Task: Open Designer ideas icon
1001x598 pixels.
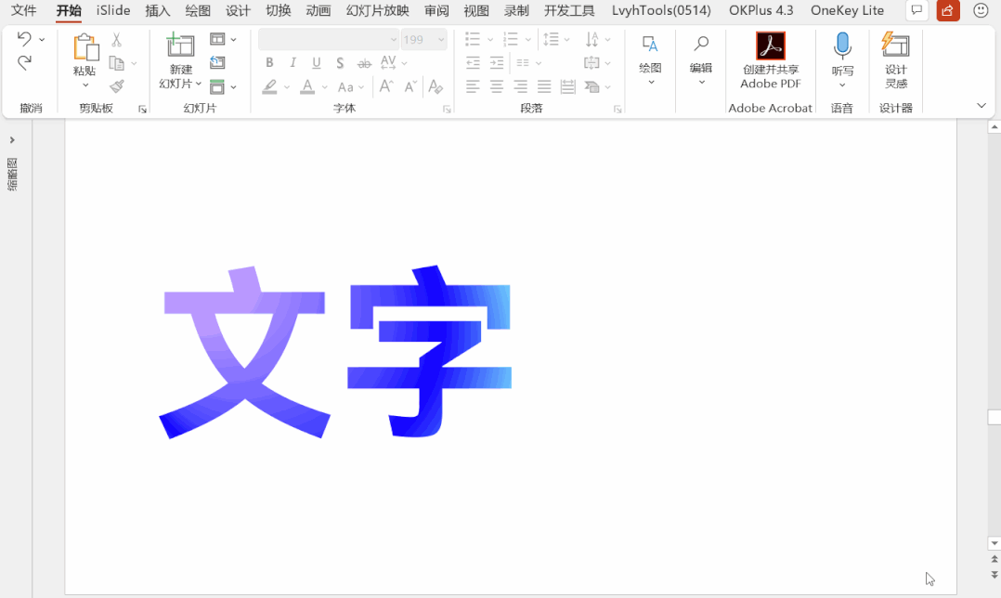Action: coord(896,45)
